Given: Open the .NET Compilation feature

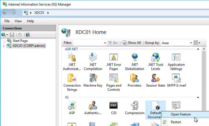Looking at the screenshot, I should coord(93,62).
